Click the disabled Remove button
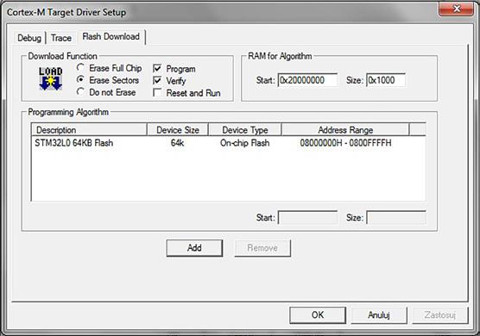Viewport: 480px width, 336px height. [262, 248]
